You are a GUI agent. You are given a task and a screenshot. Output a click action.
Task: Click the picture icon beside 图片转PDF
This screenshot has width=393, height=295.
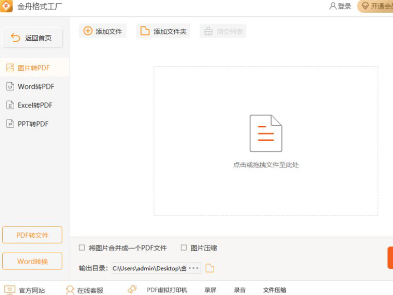tap(10, 68)
